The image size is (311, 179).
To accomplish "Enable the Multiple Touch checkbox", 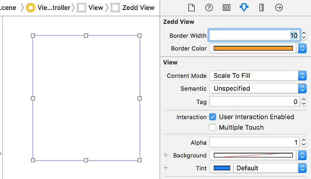I will click(213, 127).
